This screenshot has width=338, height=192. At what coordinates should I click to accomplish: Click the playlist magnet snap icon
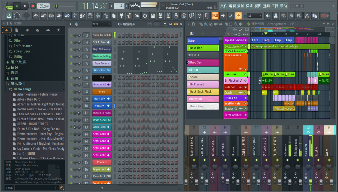click(193, 24)
